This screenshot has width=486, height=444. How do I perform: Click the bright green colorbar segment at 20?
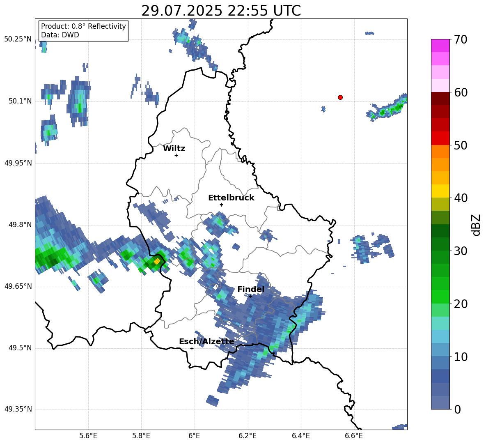click(440, 297)
